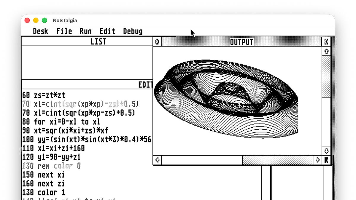The width and height of the screenshot is (356, 200).
Task: Click the OUTPUT window title bar
Action: 242,42
